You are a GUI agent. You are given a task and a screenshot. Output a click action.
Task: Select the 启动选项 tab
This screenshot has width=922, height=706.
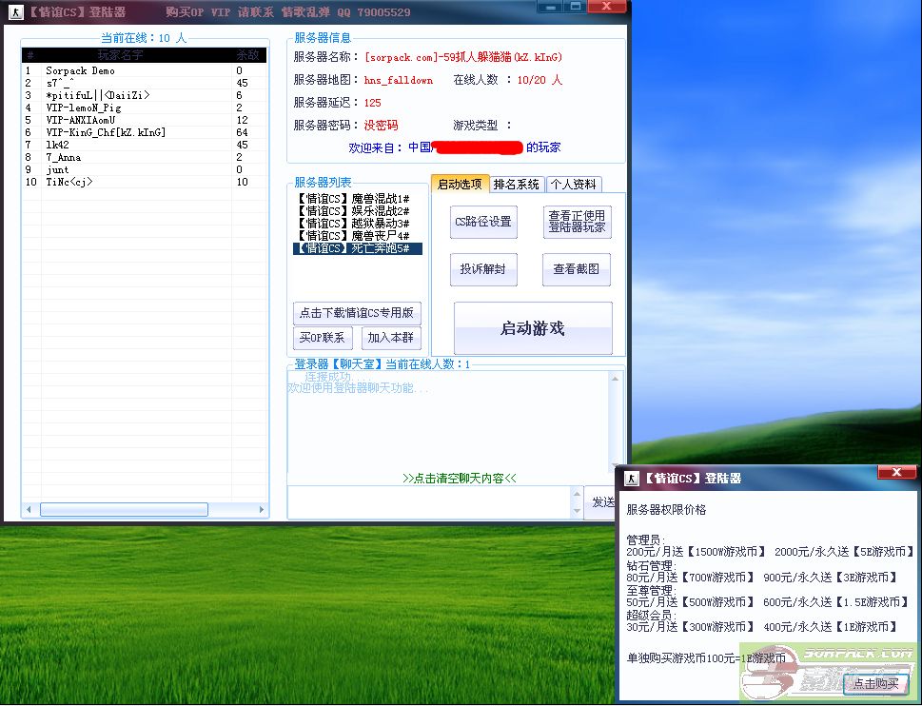pos(460,184)
